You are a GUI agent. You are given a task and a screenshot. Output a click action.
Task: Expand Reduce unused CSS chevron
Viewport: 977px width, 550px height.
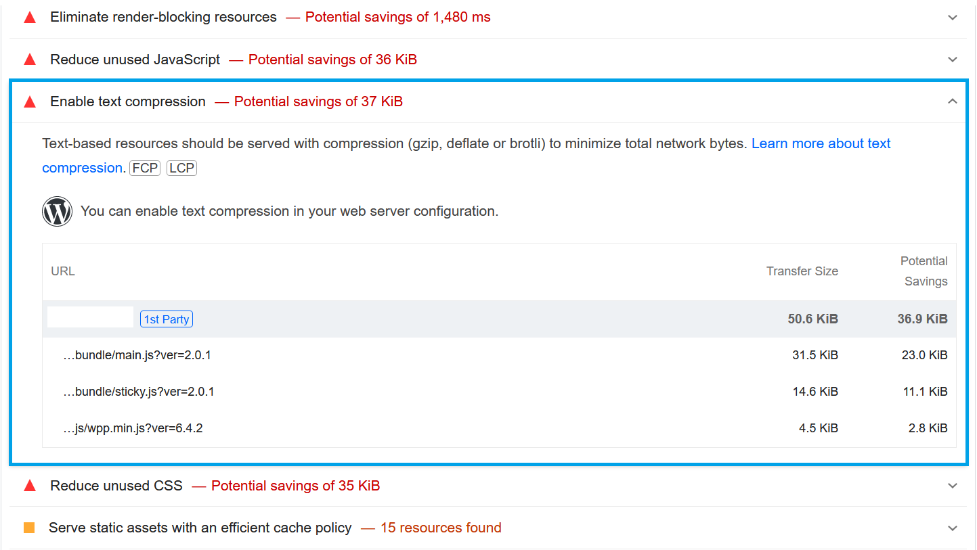point(953,486)
